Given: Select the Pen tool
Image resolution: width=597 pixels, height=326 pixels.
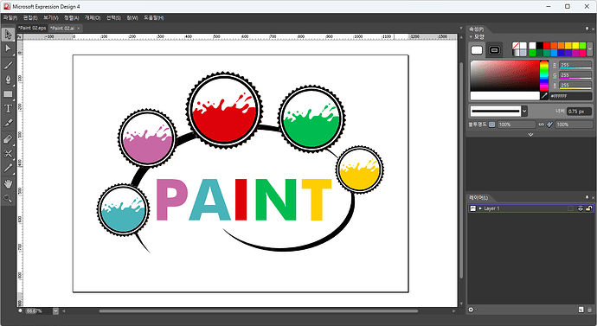Looking at the screenshot, I should [8, 80].
